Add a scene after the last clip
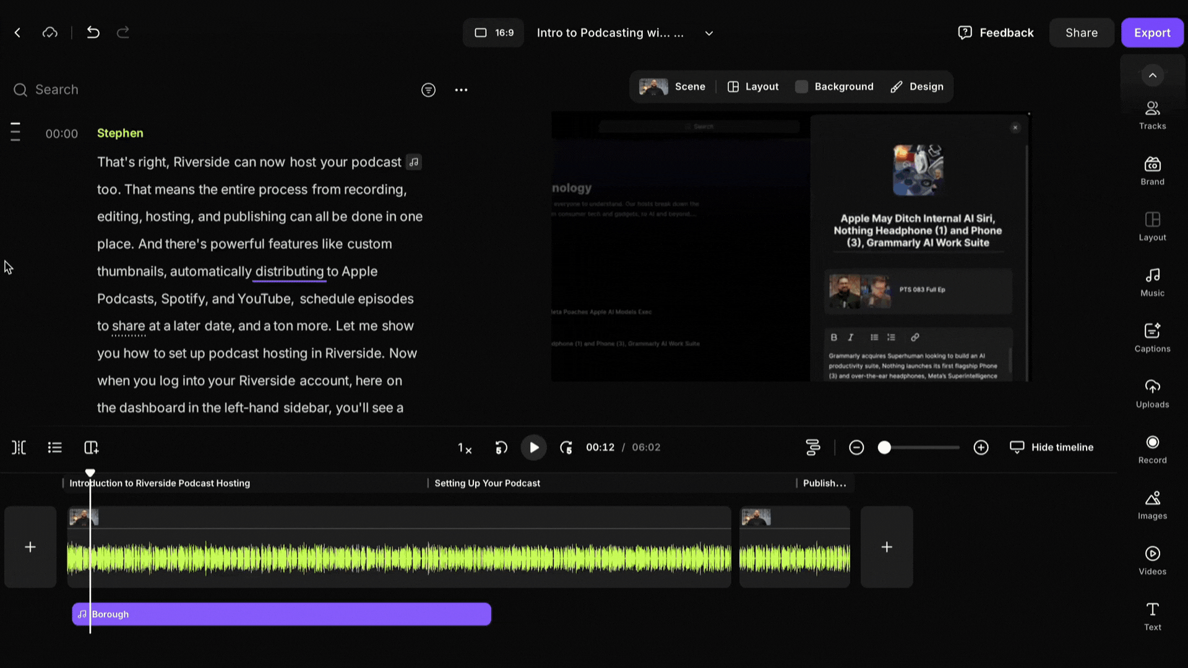Screen dimensions: 1188x668 (887, 547)
